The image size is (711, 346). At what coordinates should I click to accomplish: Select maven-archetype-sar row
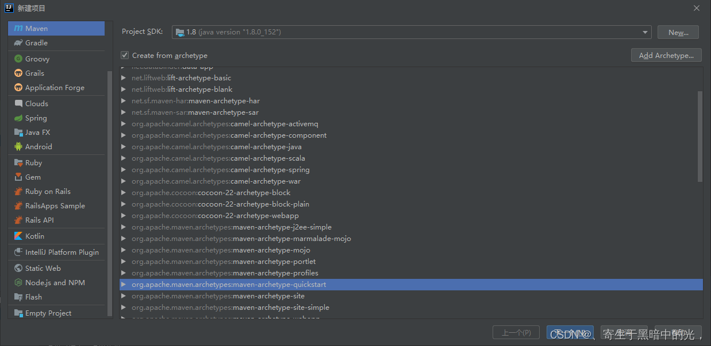point(411,112)
